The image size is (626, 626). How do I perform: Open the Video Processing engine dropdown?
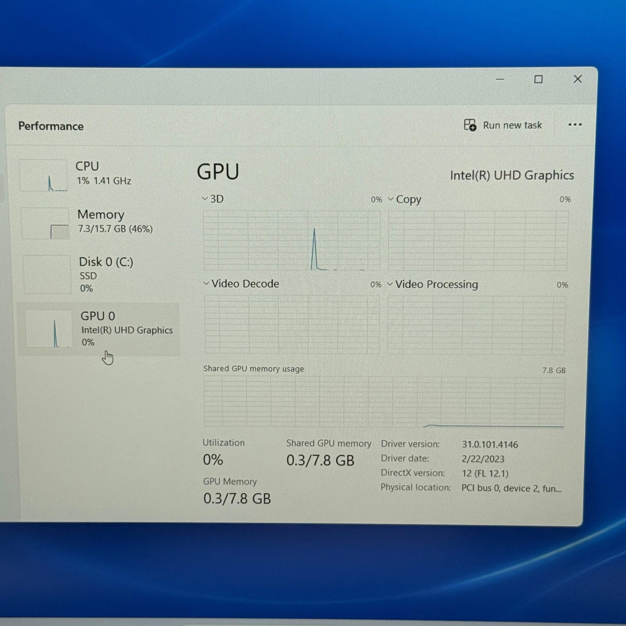pos(390,284)
